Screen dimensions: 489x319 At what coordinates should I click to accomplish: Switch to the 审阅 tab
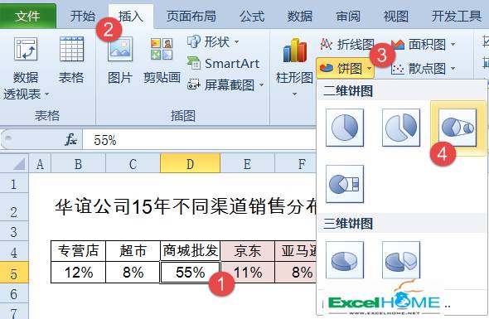pyautogui.click(x=348, y=17)
